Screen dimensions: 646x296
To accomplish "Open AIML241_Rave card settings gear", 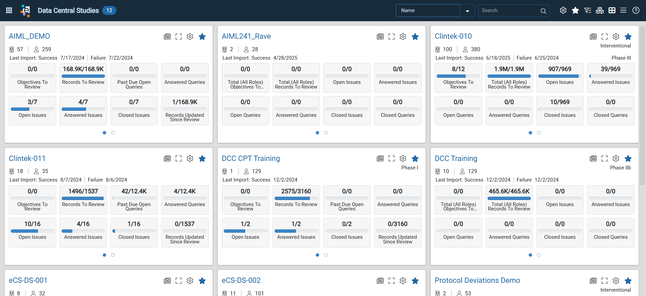I will [403, 36].
